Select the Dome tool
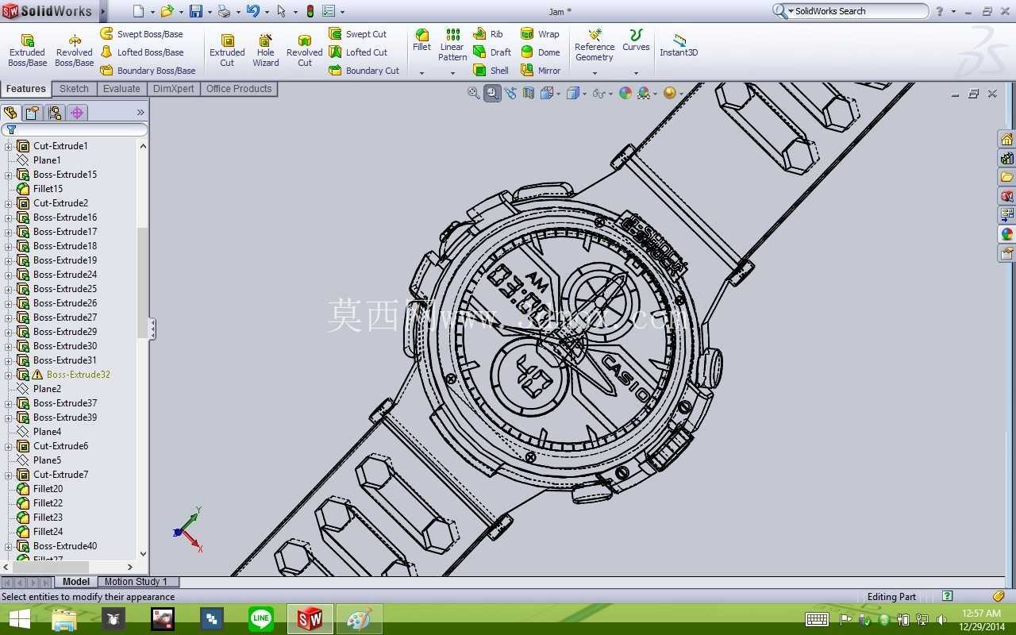 [541, 52]
